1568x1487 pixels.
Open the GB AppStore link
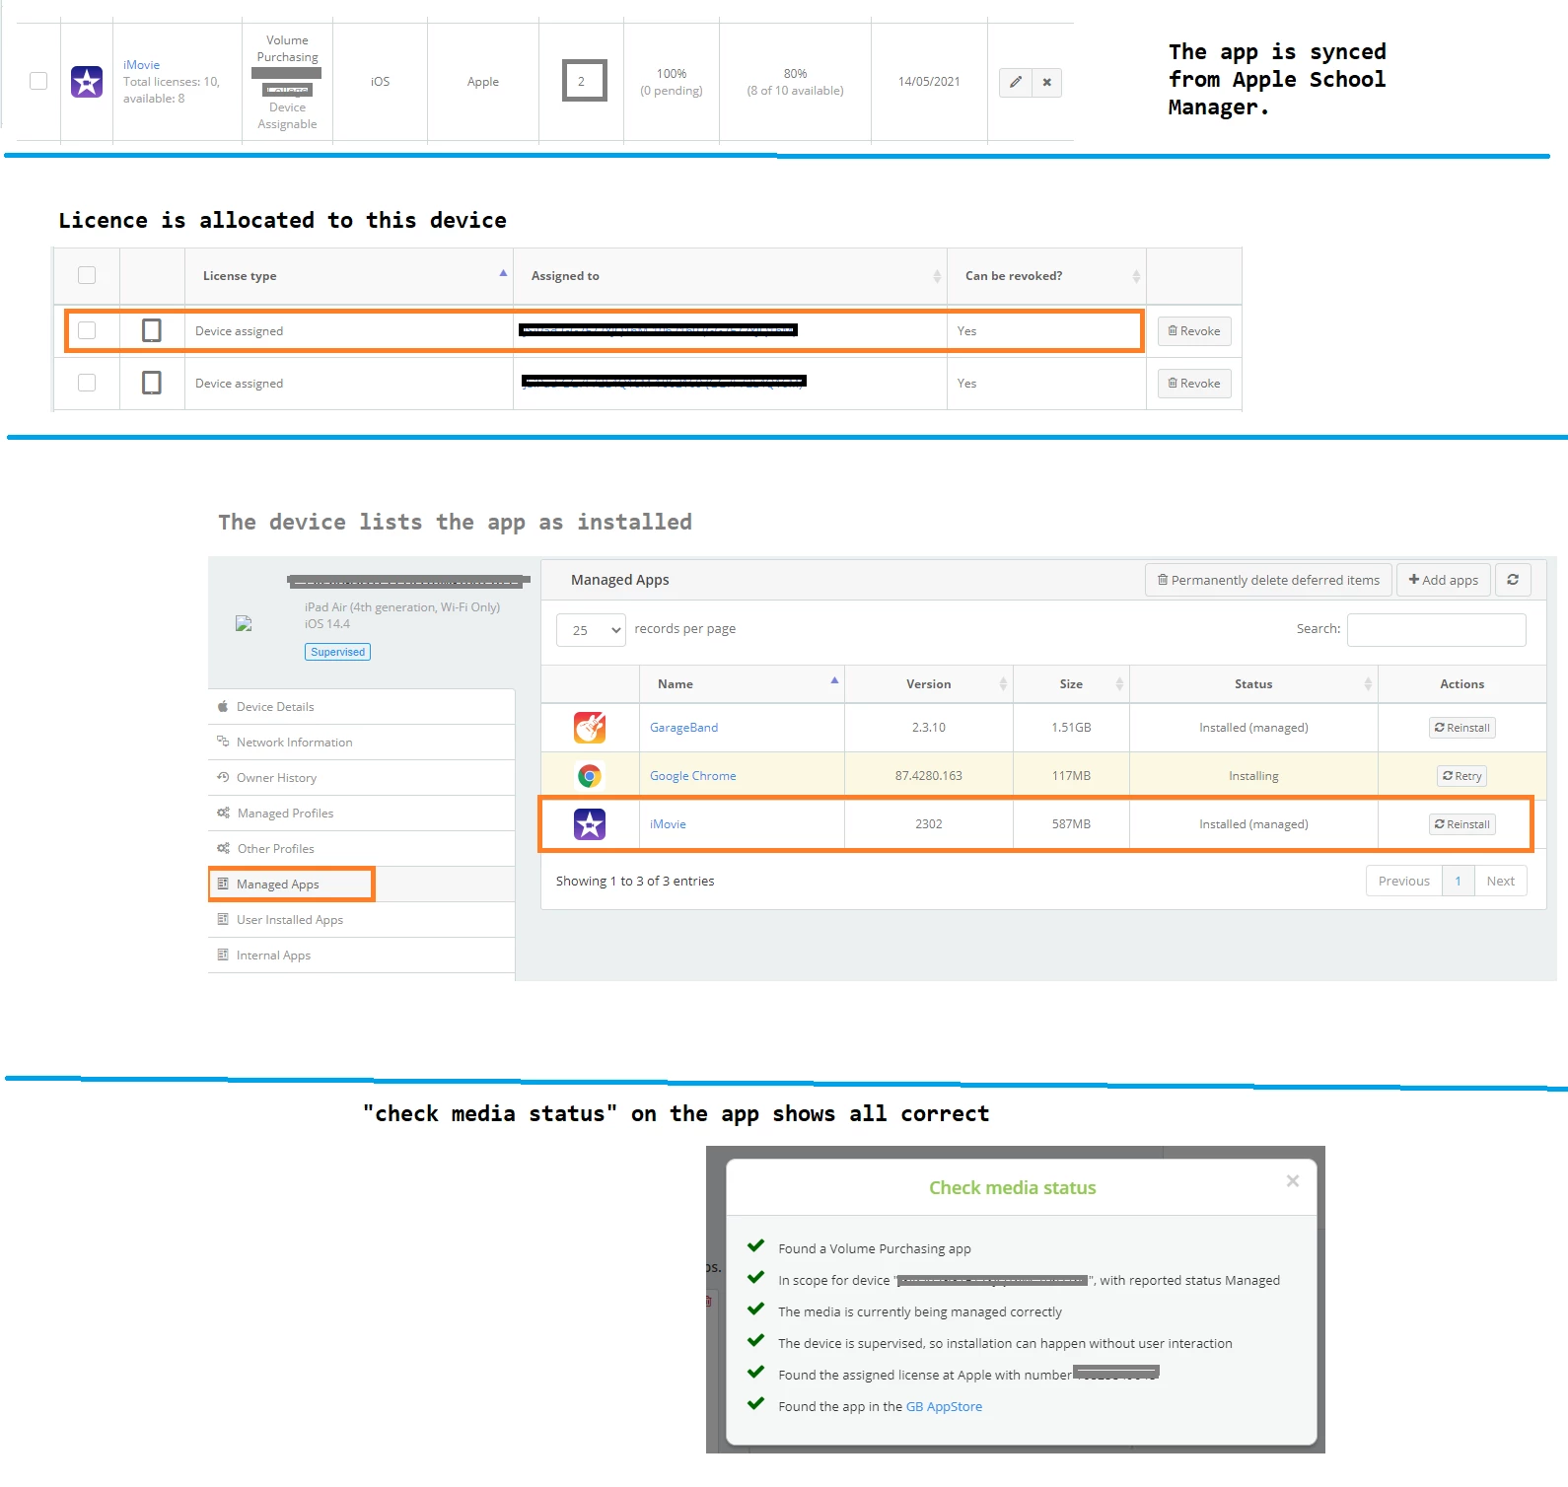(944, 1407)
